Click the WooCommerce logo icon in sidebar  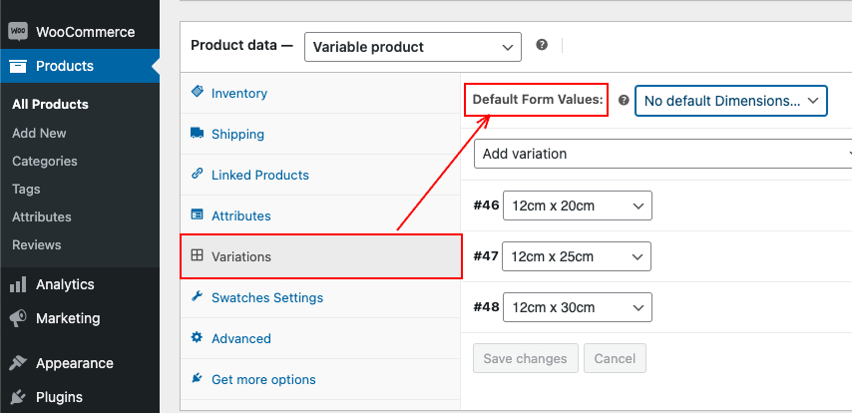(18, 32)
